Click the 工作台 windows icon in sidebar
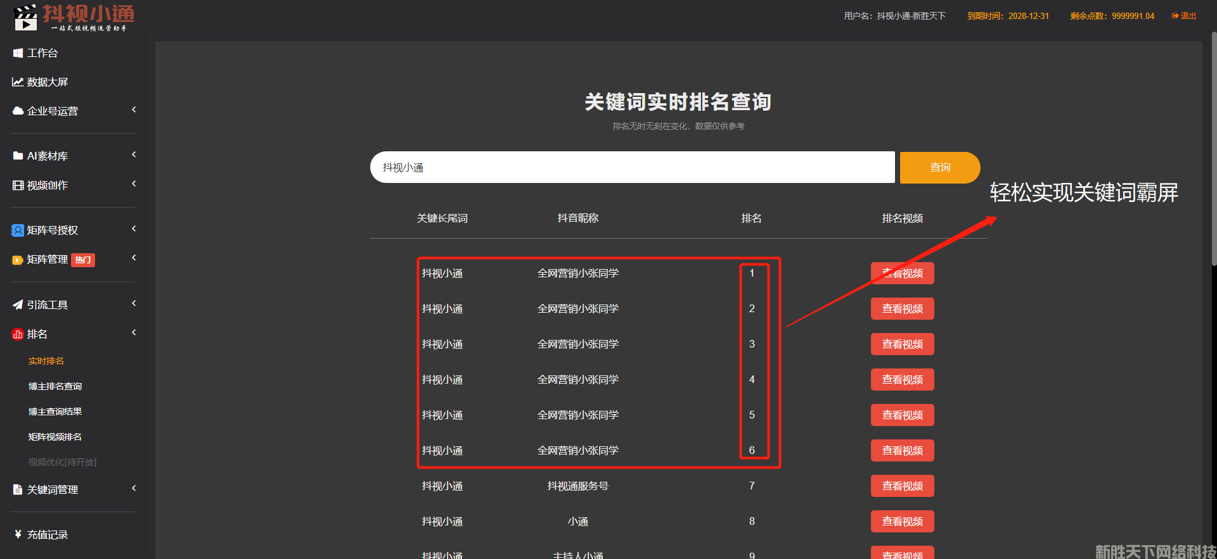 18,53
